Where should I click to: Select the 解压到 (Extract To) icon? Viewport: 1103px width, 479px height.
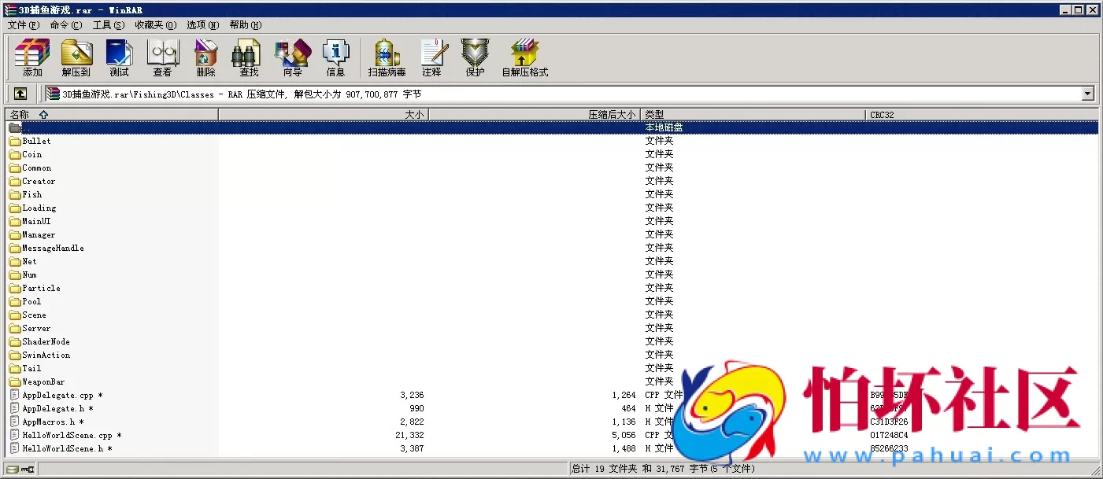point(76,55)
